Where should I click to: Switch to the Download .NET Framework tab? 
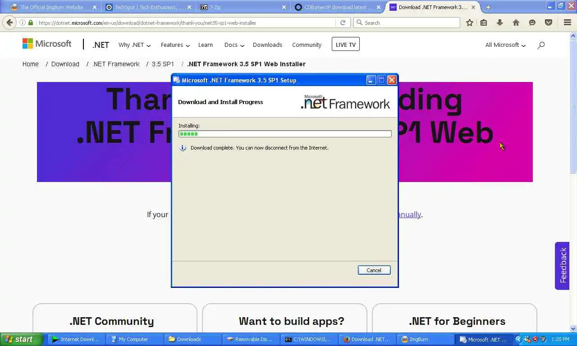(x=433, y=7)
